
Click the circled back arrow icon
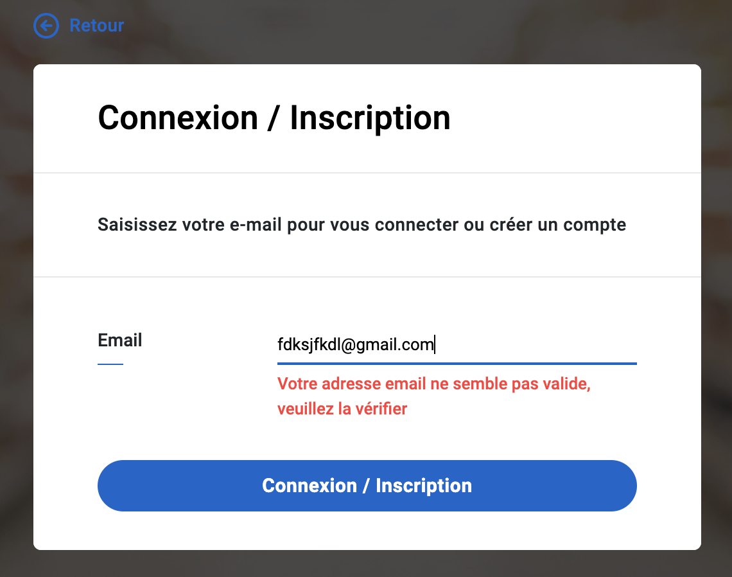click(46, 26)
